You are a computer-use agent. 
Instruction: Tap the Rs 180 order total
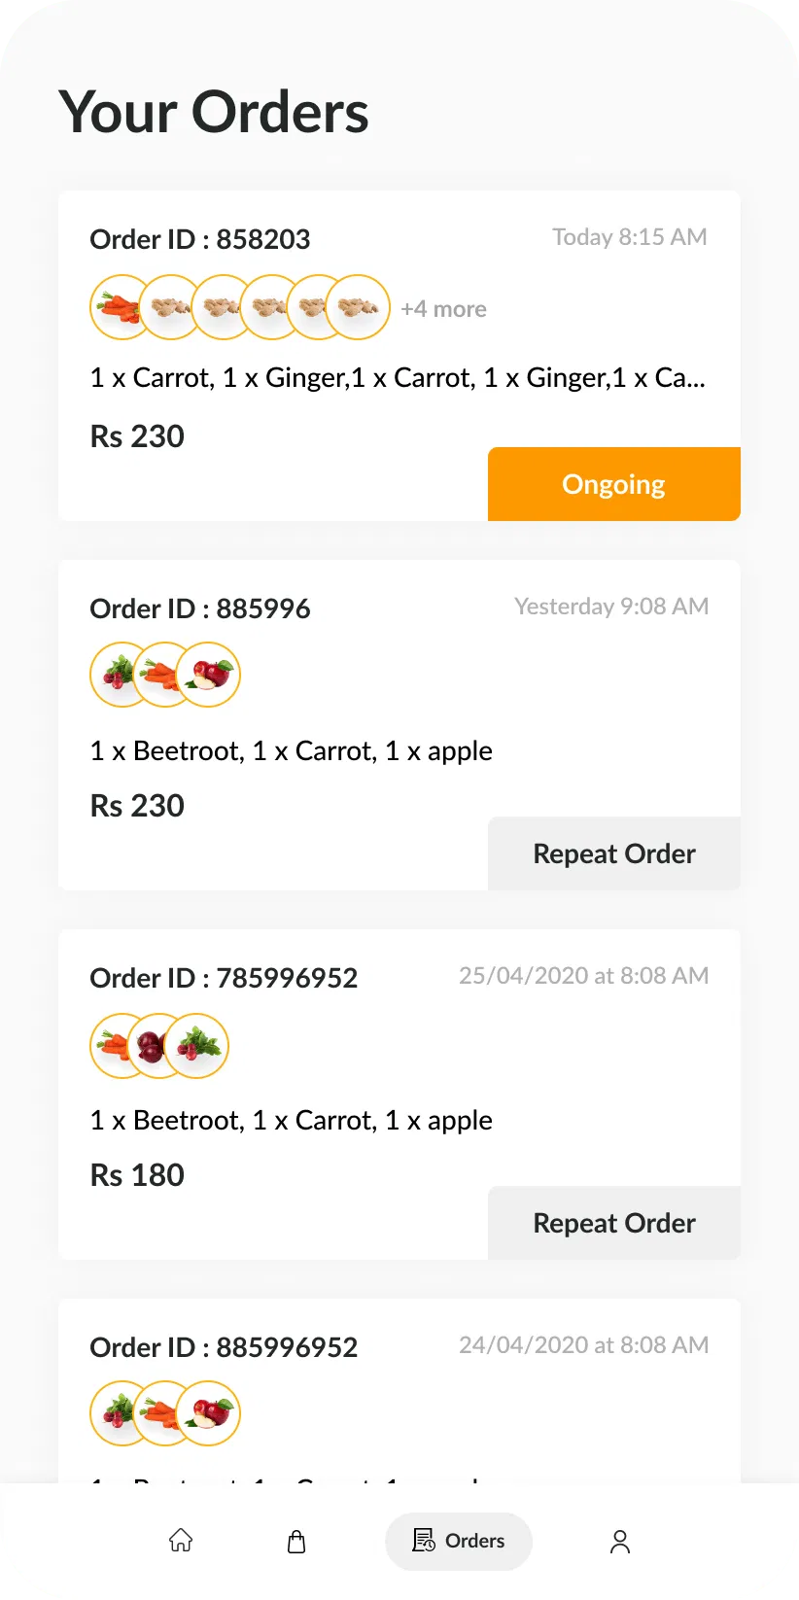(137, 1175)
